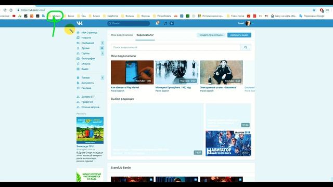333x187 pixels.
Task: Click the magnifier button beside video search
Action: [x=246, y=47]
